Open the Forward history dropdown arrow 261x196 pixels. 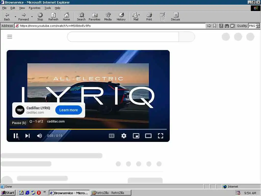point(32,17)
